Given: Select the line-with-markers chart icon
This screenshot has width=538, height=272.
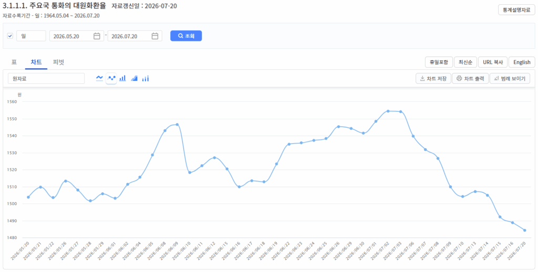Looking at the screenshot, I should click(x=111, y=78).
